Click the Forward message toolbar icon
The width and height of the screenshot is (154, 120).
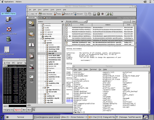click(75, 14)
